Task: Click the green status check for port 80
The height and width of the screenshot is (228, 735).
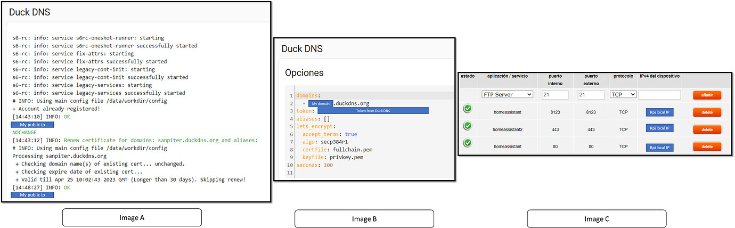Action: coord(468,143)
